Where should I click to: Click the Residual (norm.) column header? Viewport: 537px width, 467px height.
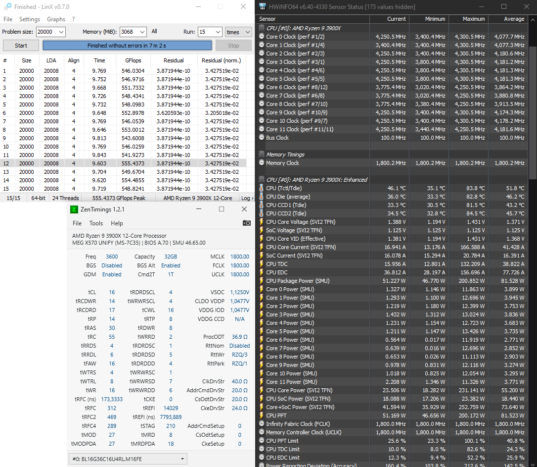(221, 60)
